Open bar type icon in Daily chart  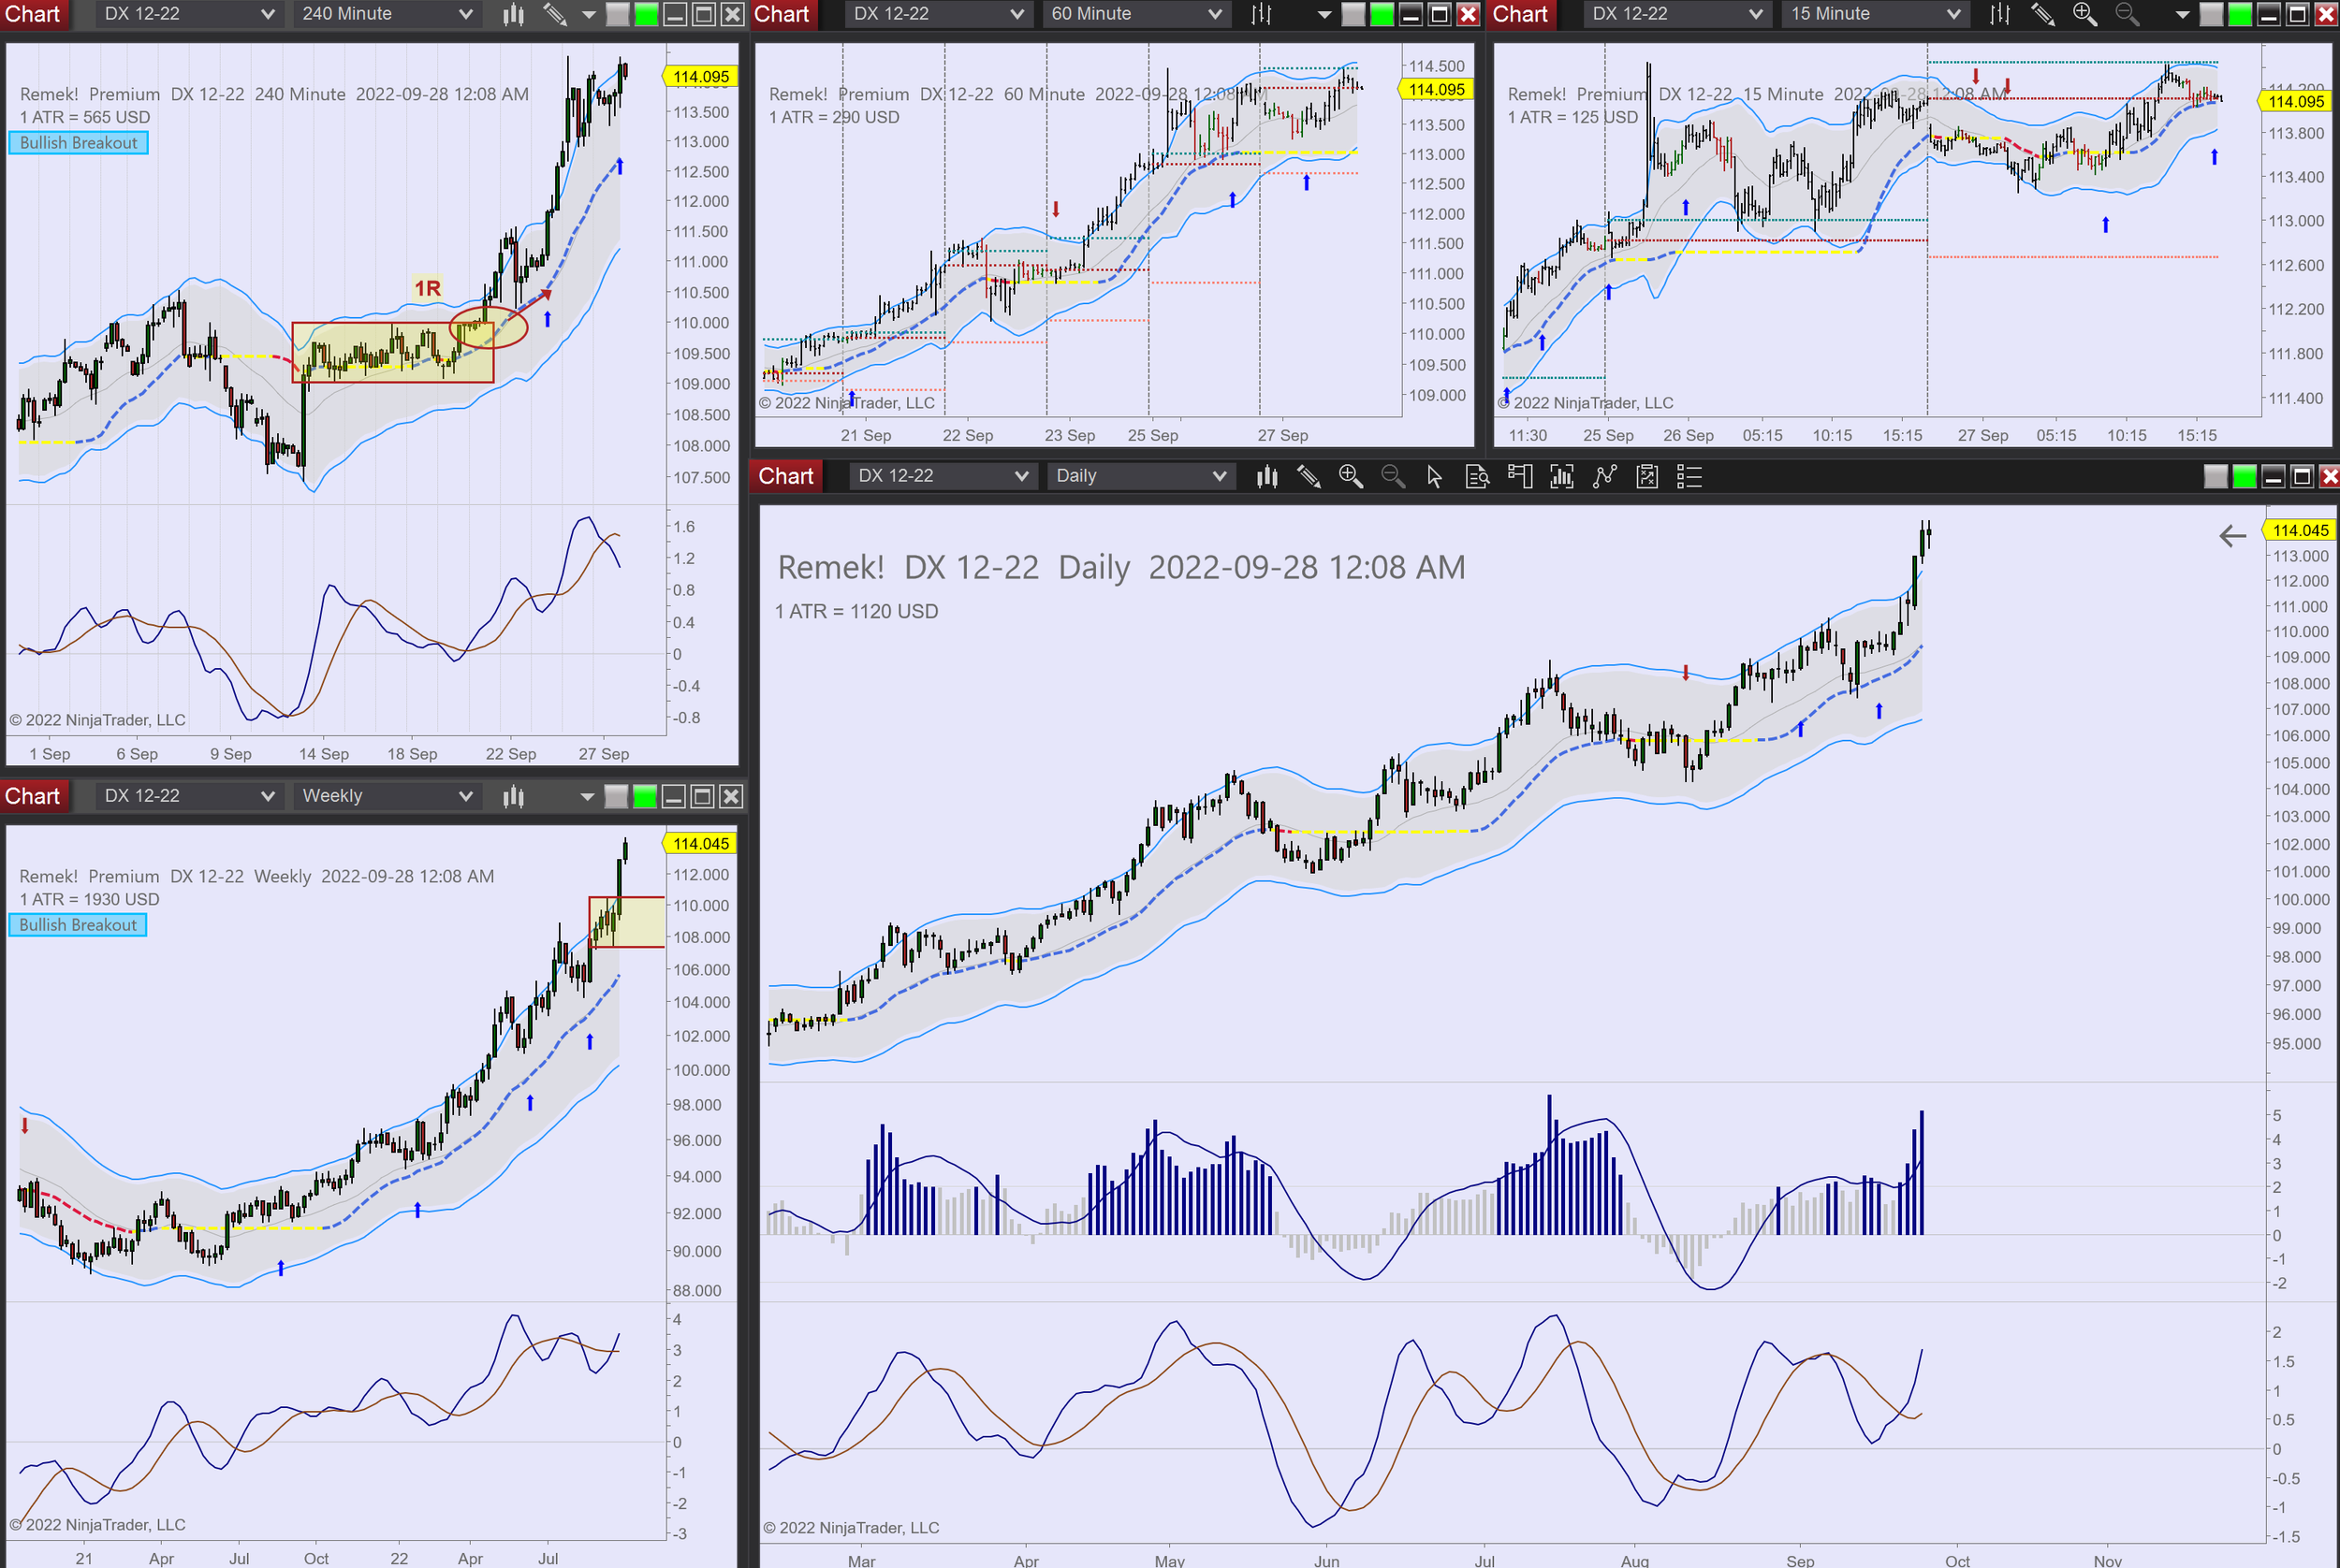click(1266, 477)
